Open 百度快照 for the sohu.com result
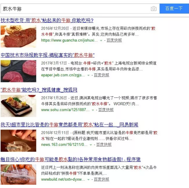189x188 pixels. (106, 110)
